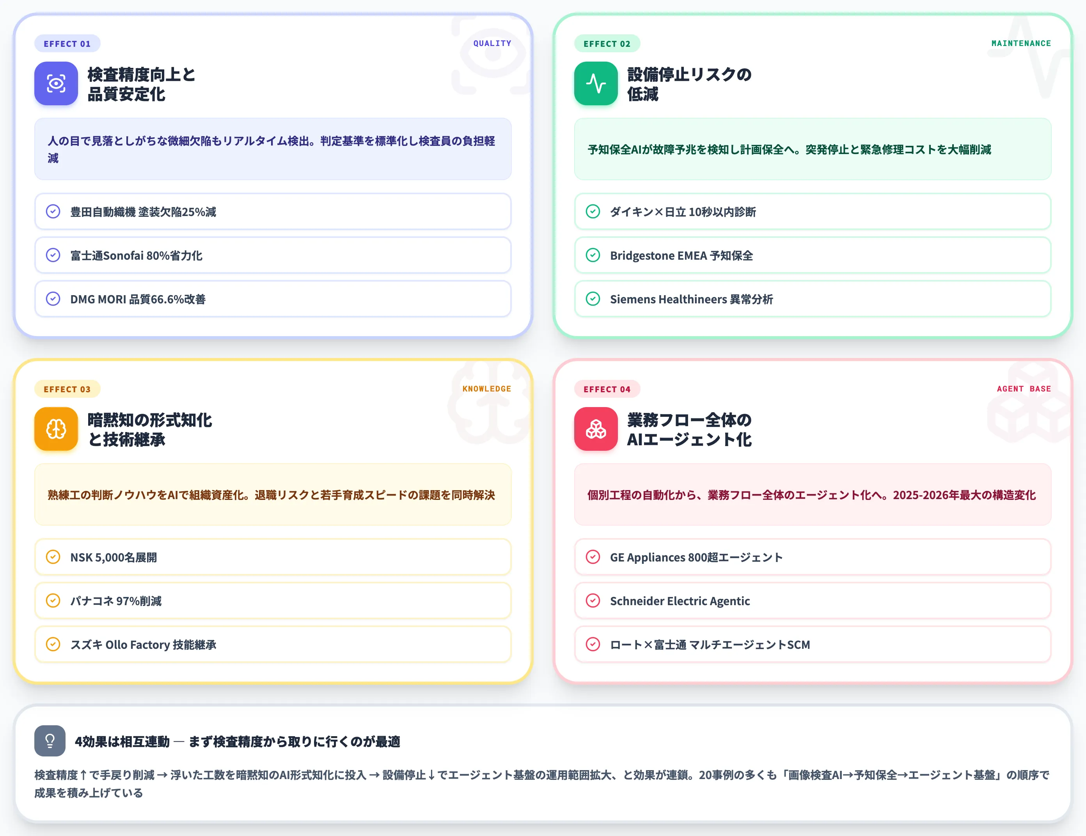The width and height of the screenshot is (1086, 836).
Task: Click text スズキ Ollo Factory 技能継承
Action: (x=143, y=645)
